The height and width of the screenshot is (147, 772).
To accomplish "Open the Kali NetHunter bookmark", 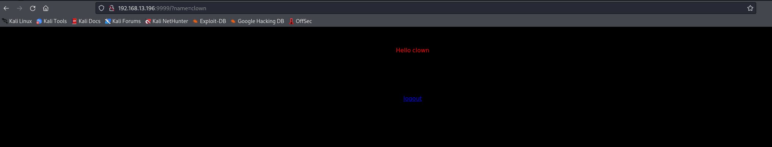I will point(166,21).
